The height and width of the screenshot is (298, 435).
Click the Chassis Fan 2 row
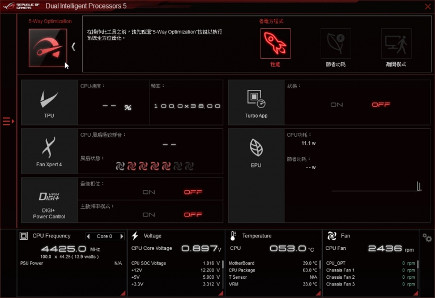click(x=370, y=277)
